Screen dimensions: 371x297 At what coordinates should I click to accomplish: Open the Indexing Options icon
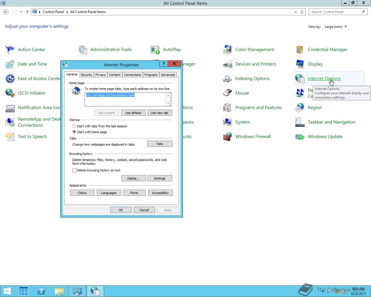tap(228, 79)
